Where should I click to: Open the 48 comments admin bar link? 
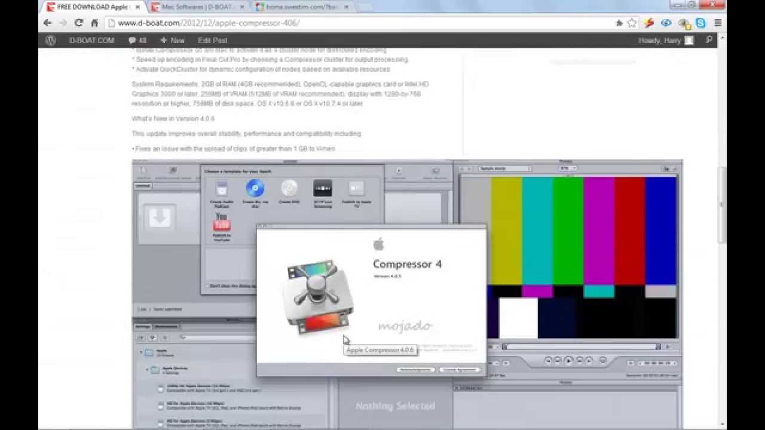(x=137, y=40)
